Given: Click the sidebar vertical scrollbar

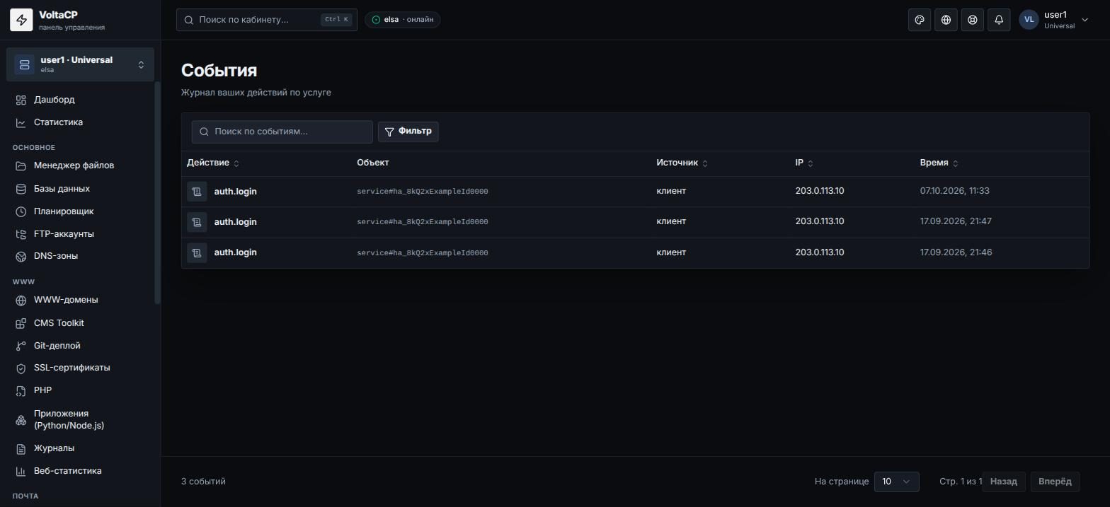Looking at the screenshot, I should pyautogui.click(x=157, y=193).
